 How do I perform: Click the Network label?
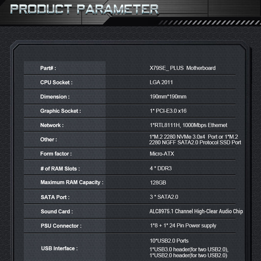[x=52, y=125]
